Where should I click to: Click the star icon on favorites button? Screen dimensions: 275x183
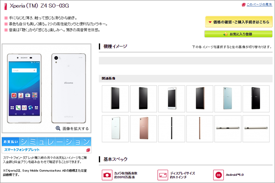[x=225, y=34]
